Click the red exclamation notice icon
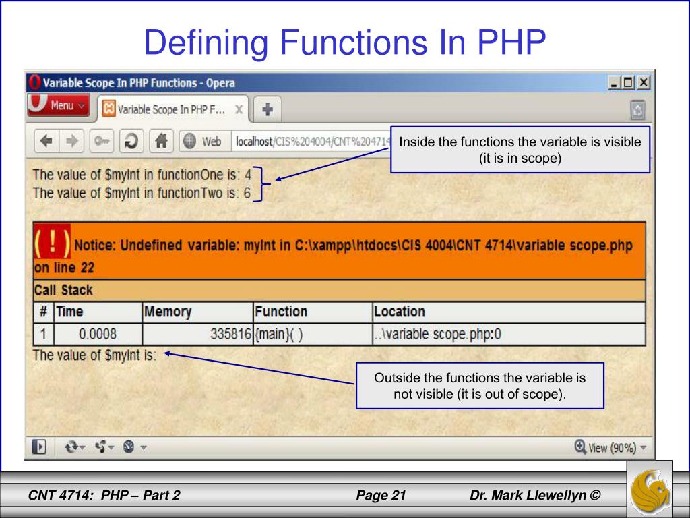 (52, 241)
